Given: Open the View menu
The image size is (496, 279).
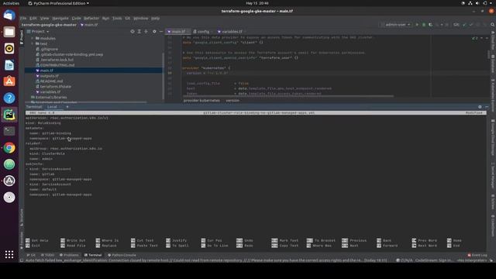Looking at the screenshot, I should pyautogui.click(x=45, y=19).
